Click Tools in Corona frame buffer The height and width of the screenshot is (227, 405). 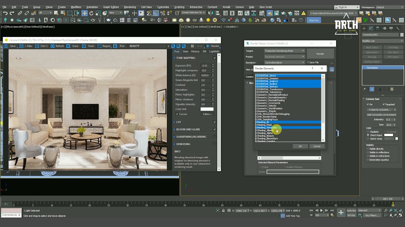click(x=88, y=46)
